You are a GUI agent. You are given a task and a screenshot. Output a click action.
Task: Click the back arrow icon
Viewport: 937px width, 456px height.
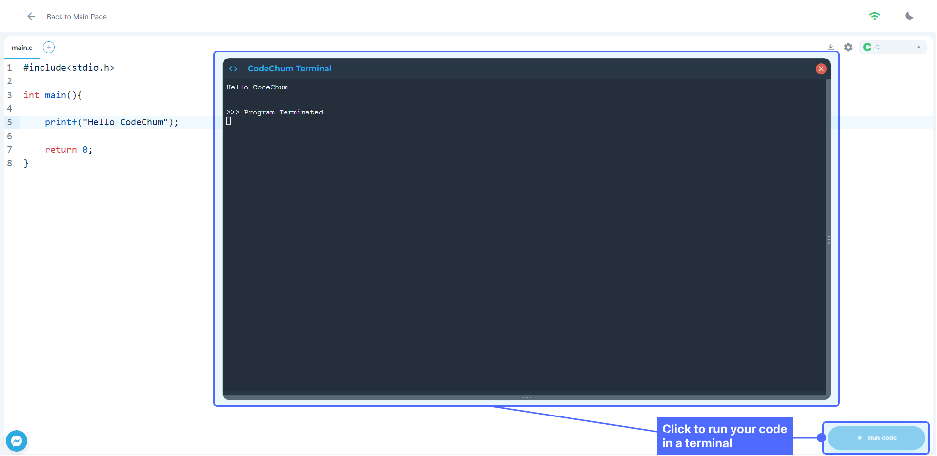(x=31, y=16)
